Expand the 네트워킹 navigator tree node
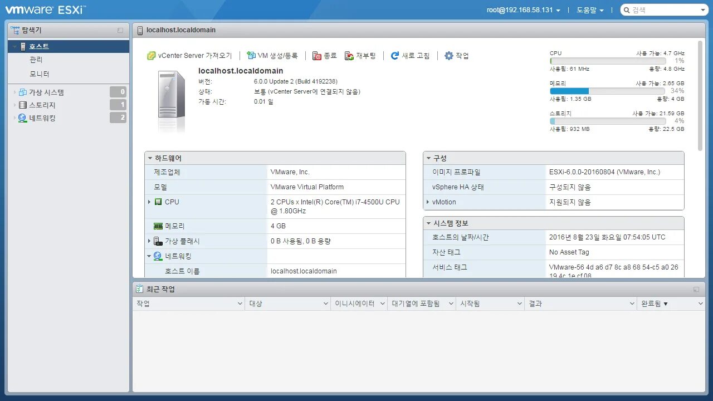Viewport: 713px width, 401px height. 14,118
